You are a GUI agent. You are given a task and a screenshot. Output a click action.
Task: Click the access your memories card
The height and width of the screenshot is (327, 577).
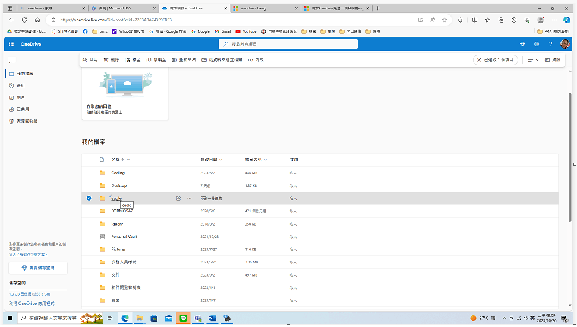tap(125, 94)
